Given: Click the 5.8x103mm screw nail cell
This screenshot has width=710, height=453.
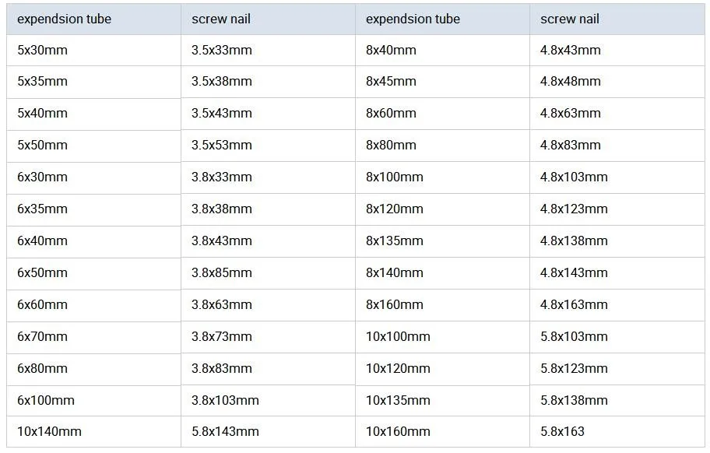Looking at the screenshot, I should coord(574,336).
